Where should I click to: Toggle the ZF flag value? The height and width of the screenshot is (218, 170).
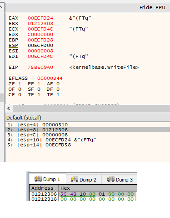(x=20, y=84)
